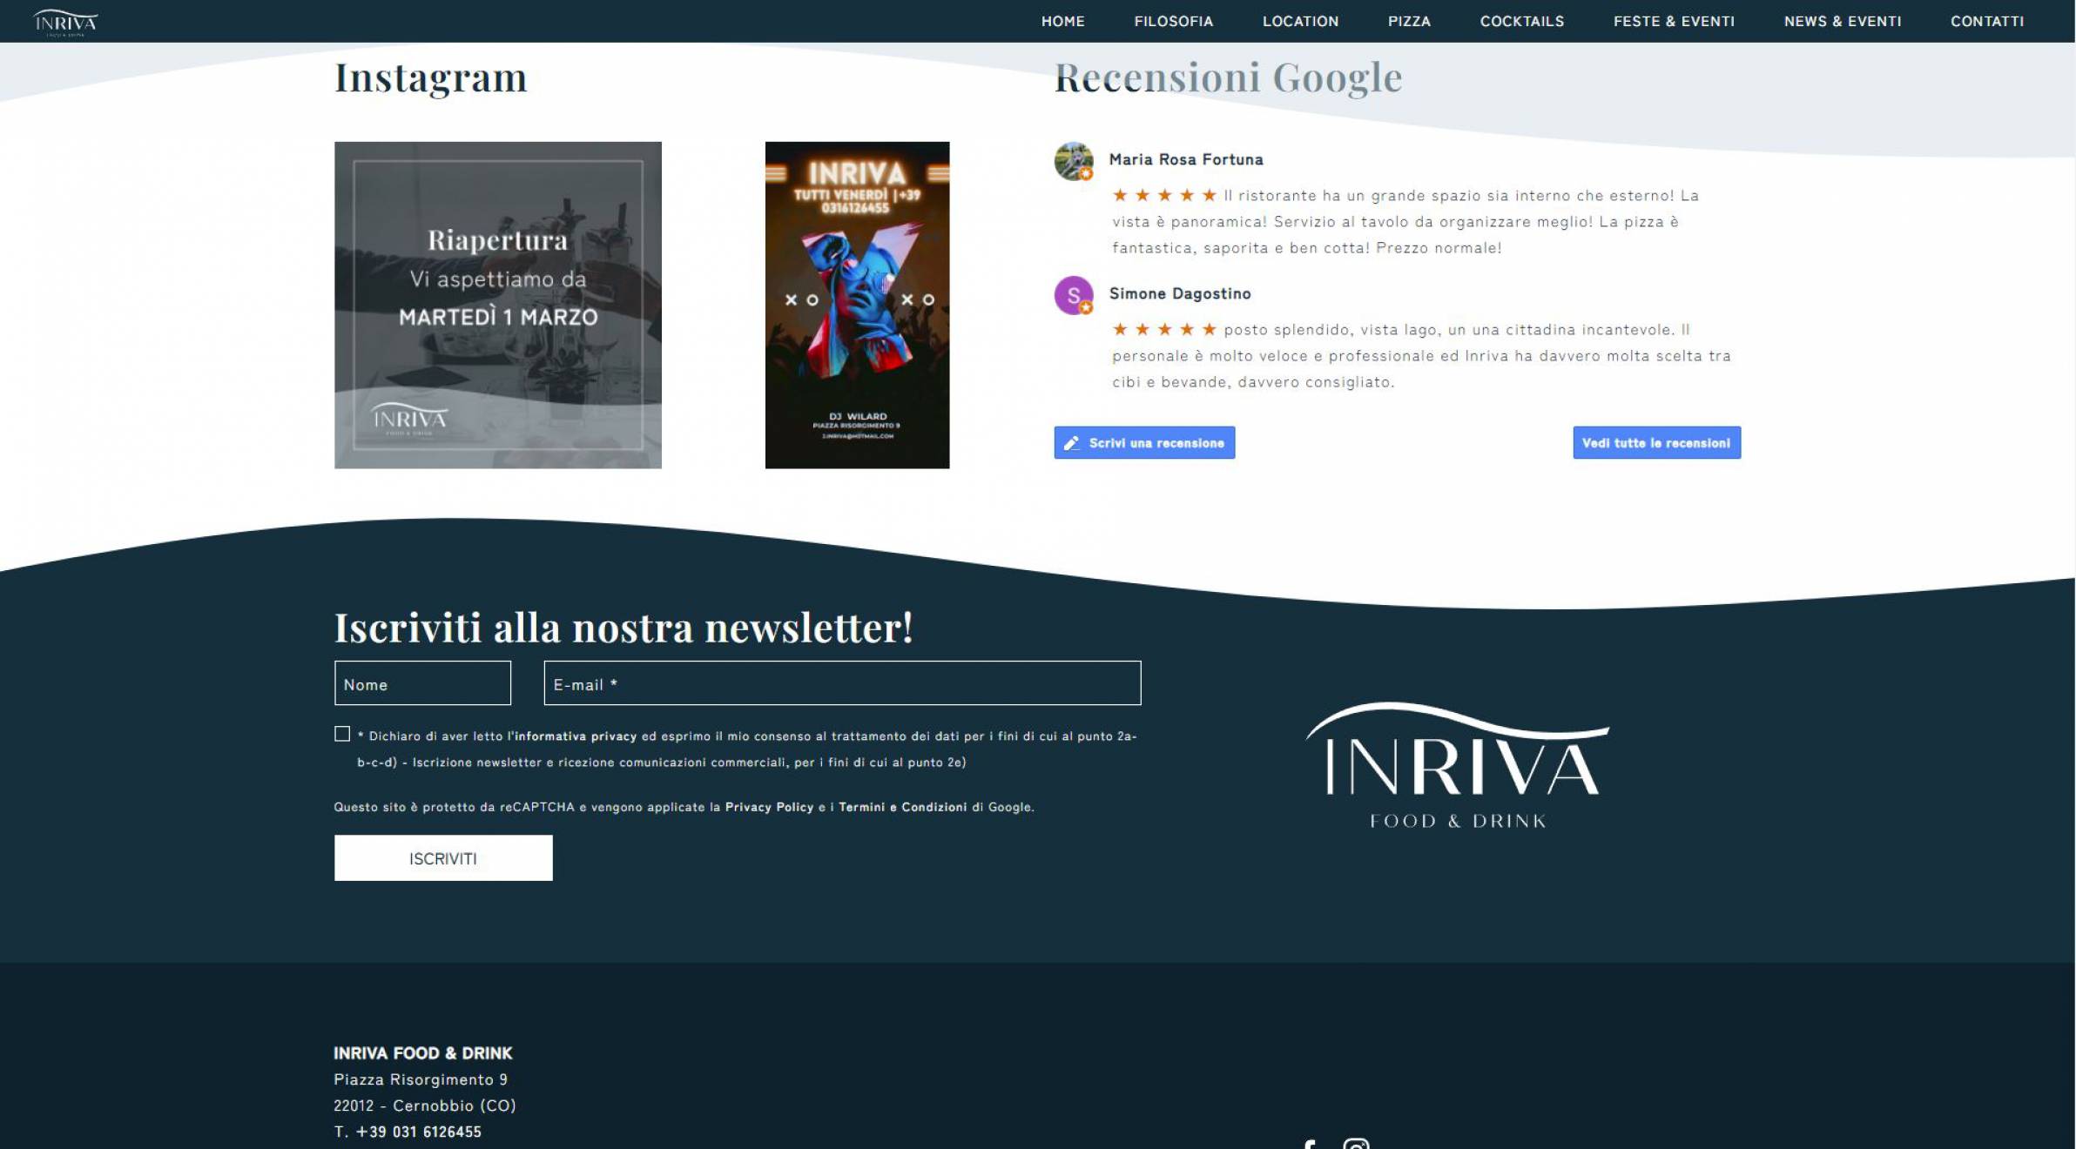Open the INRIVA Tutti Venerdì flyer post
The height and width of the screenshot is (1149, 2076).
tap(857, 306)
